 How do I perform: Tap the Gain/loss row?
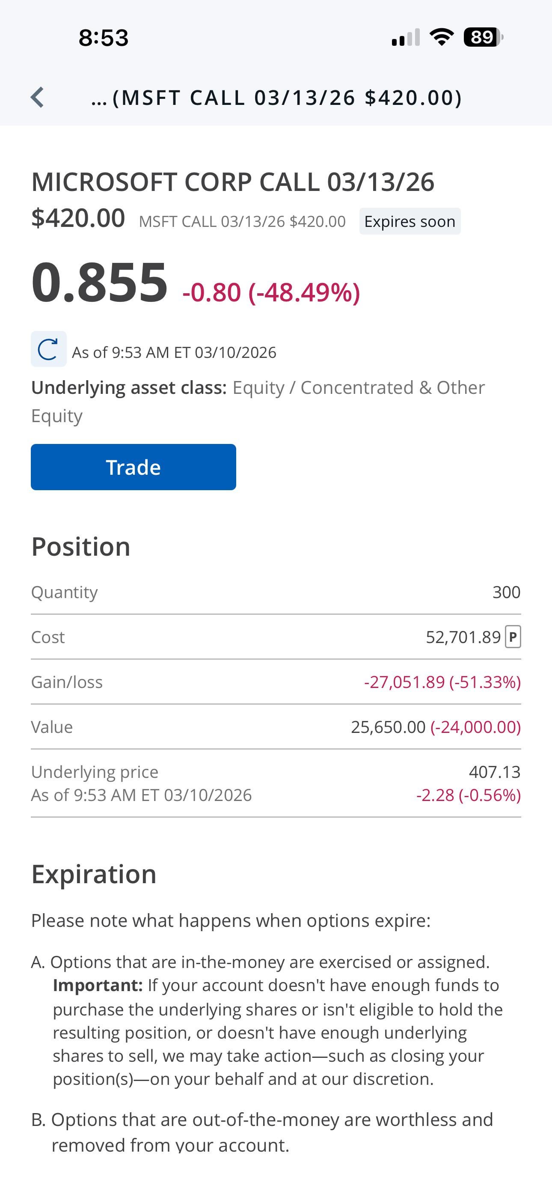[x=276, y=682]
